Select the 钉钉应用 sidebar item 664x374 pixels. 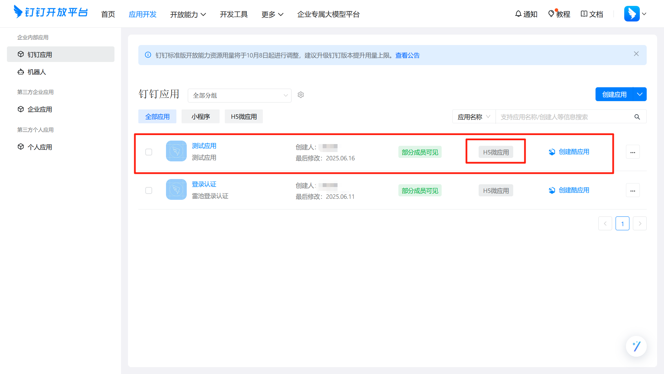(61, 54)
